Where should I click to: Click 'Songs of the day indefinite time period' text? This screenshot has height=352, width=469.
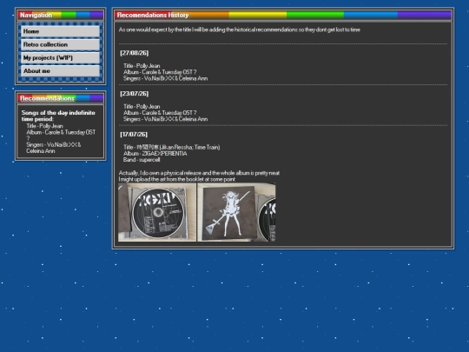(x=58, y=116)
